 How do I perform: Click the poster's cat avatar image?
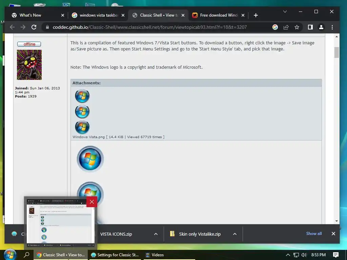29,65
